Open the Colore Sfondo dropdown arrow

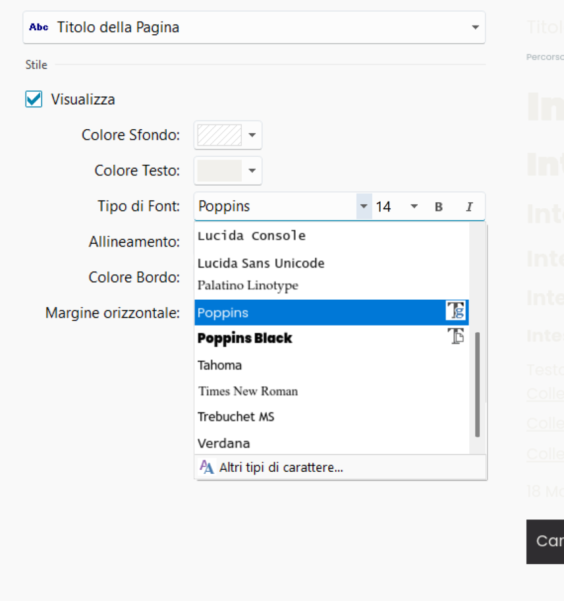tap(252, 135)
